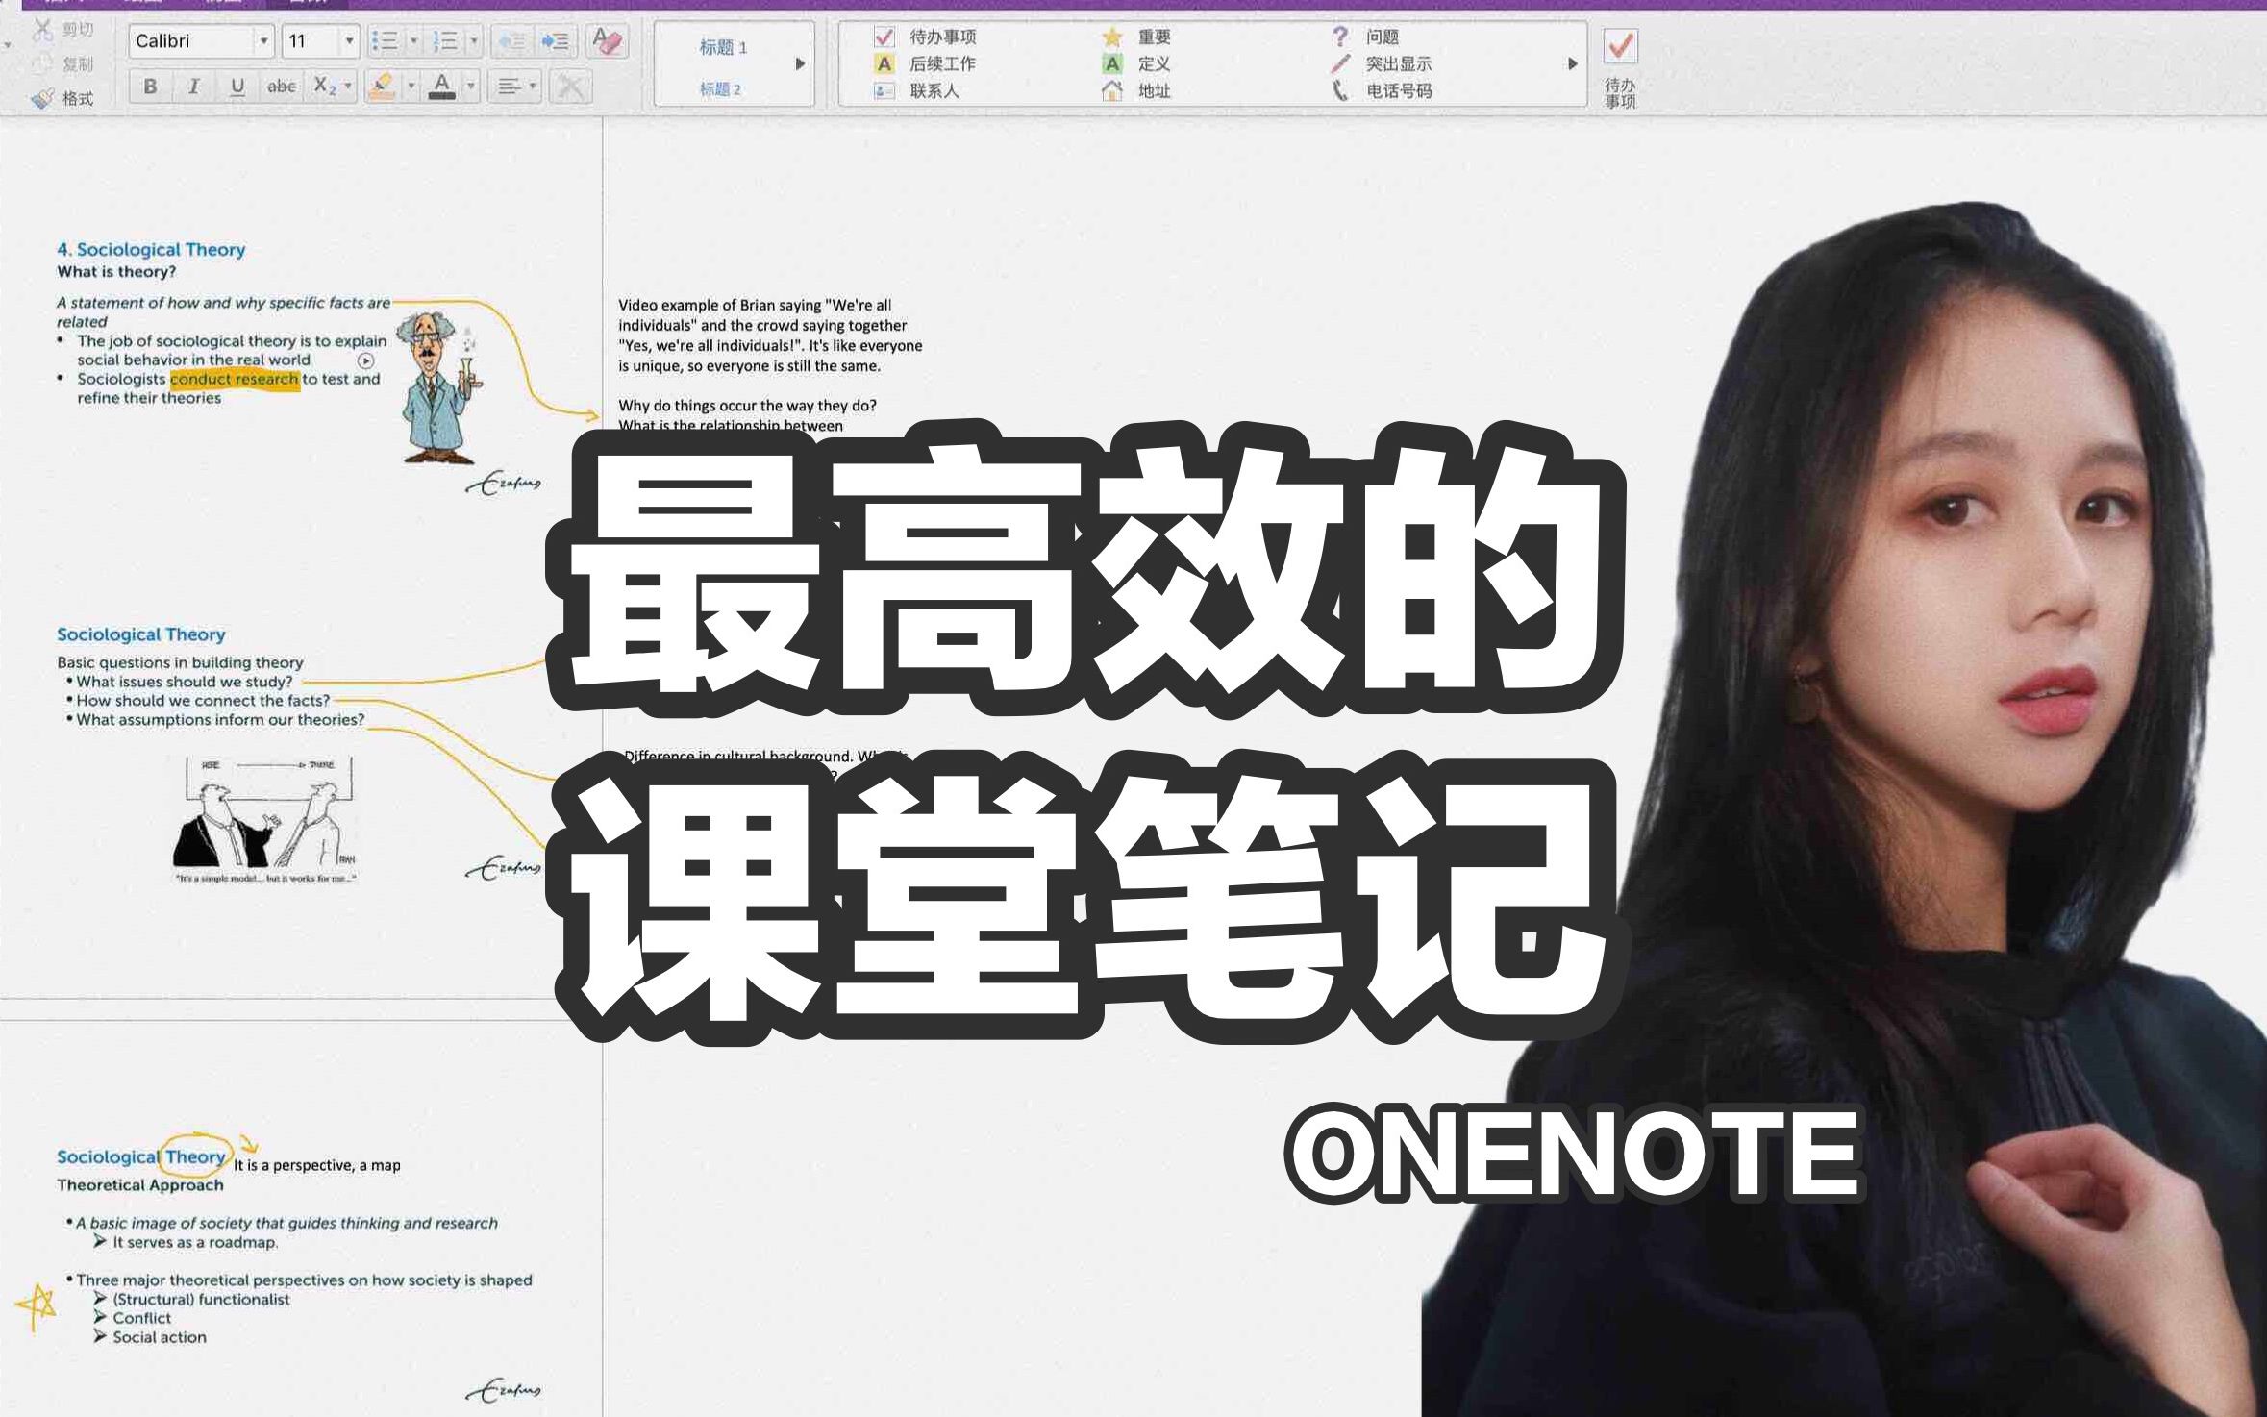Apply a bulleted list
The image size is (2267, 1417).
pos(385,41)
